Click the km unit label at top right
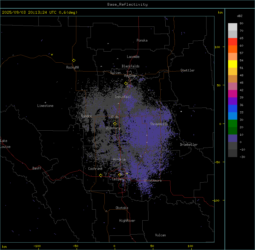Viewport: 255px width, 250px height. pyautogui.click(x=220, y=12)
